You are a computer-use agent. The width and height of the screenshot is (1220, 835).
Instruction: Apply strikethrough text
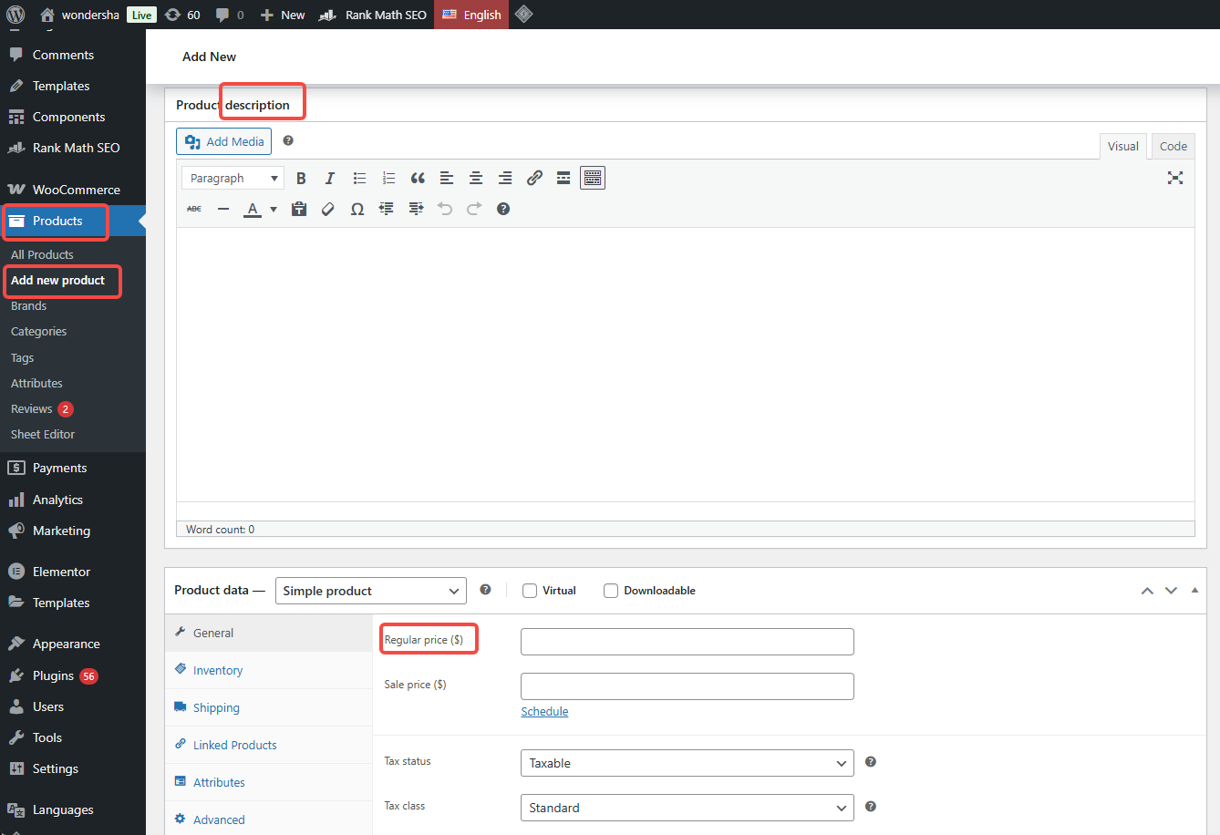point(193,209)
